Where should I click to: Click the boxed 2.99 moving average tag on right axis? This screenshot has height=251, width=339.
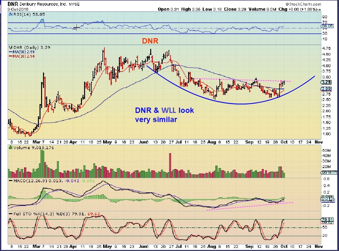(x=326, y=89)
